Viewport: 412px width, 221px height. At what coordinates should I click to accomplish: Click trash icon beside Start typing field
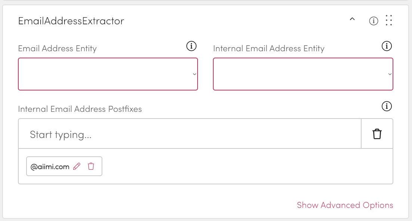(x=377, y=134)
